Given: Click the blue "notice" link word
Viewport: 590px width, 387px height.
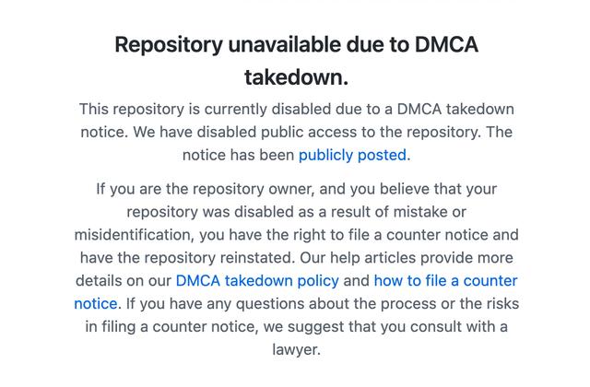Looking at the screenshot, I should coord(95,303).
